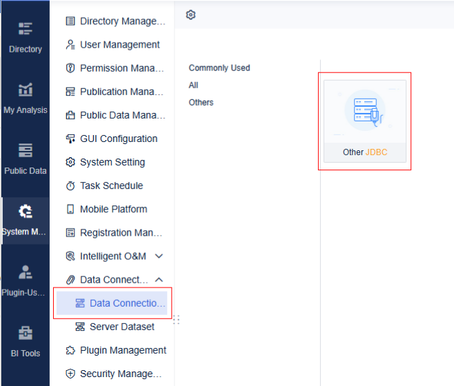Choose the Other JDBC connection card
The height and width of the screenshot is (386, 454).
[365, 121]
